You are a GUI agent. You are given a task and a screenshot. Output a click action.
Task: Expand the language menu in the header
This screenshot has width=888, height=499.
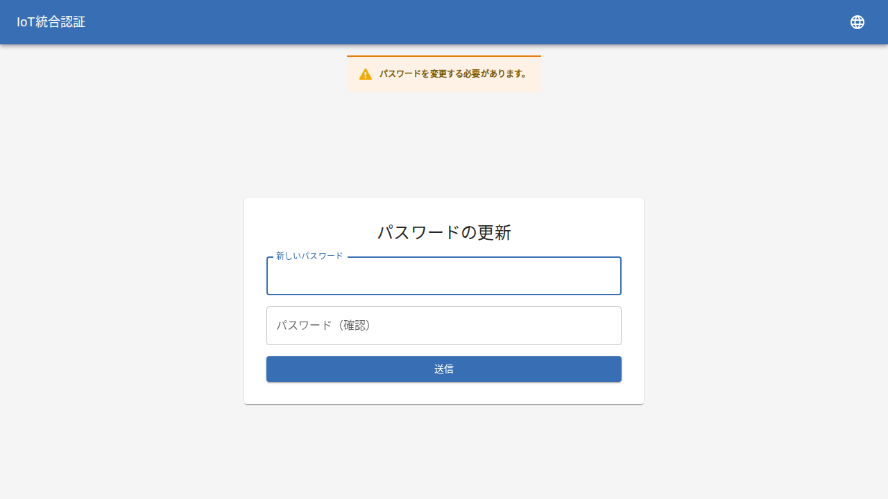(x=857, y=22)
